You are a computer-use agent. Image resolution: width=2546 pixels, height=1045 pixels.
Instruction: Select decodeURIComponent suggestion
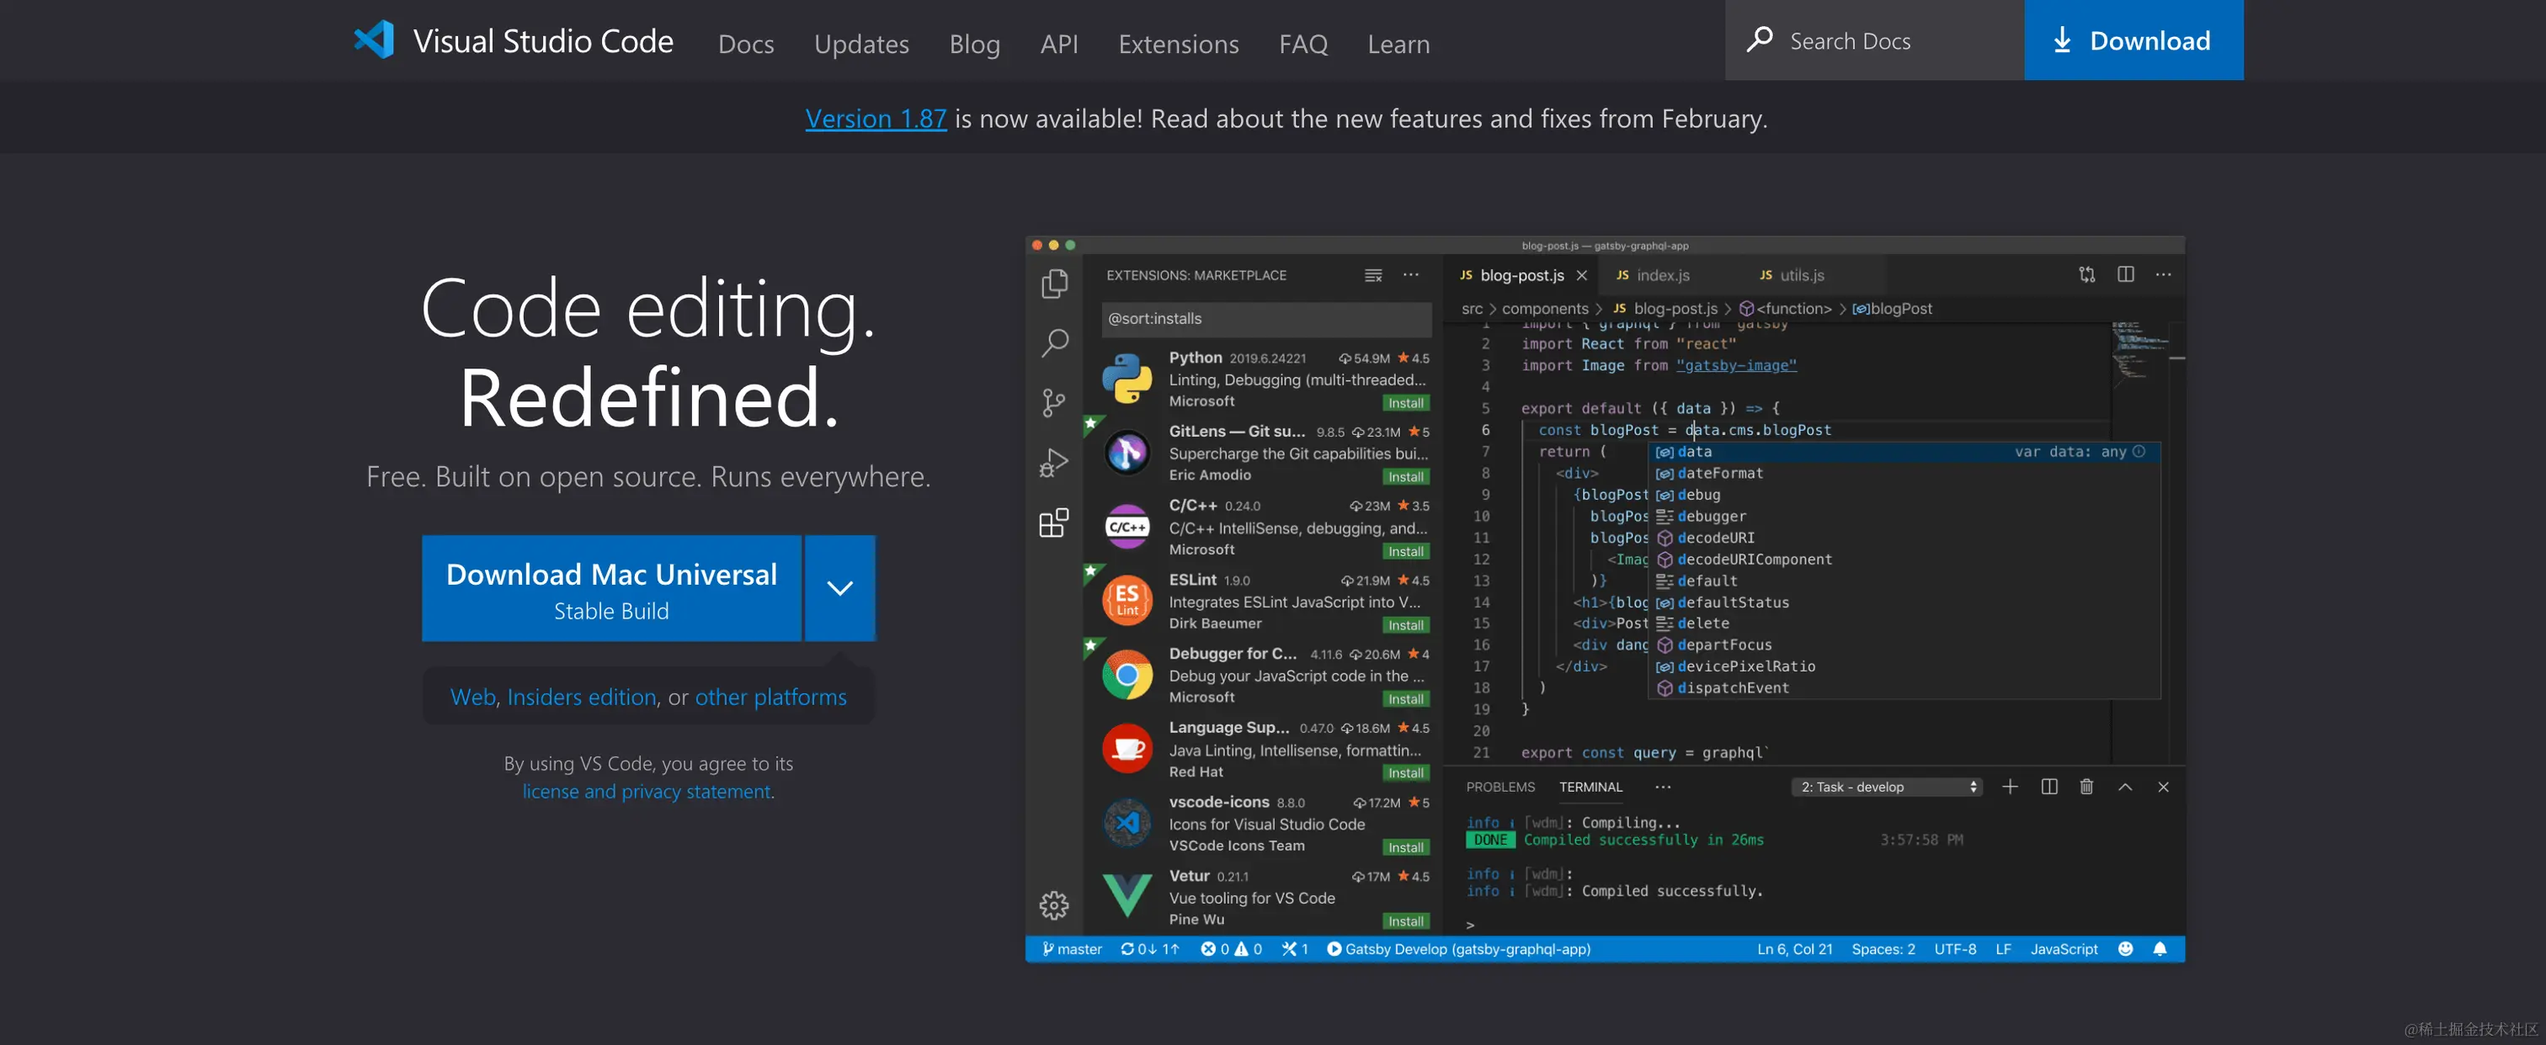pos(1903,559)
